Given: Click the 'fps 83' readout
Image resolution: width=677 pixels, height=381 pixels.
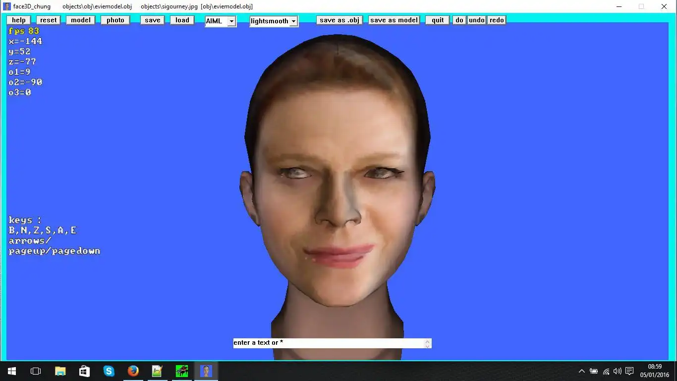Looking at the screenshot, I should [24, 31].
